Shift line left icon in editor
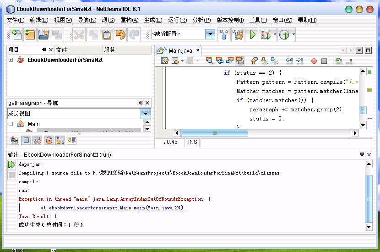Image resolution: width=380 pixels, height=252 pixels. pyautogui.click(x=289, y=61)
